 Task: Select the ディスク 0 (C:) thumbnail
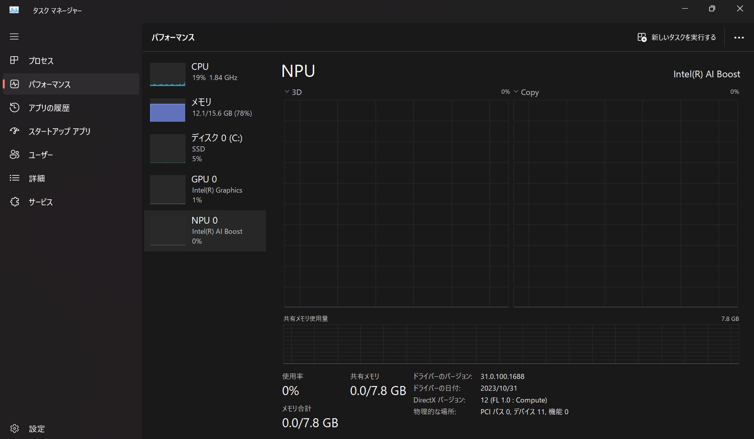pyautogui.click(x=167, y=148)
